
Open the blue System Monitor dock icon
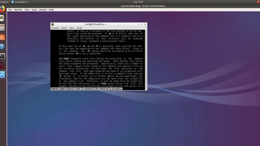(2, 75)
